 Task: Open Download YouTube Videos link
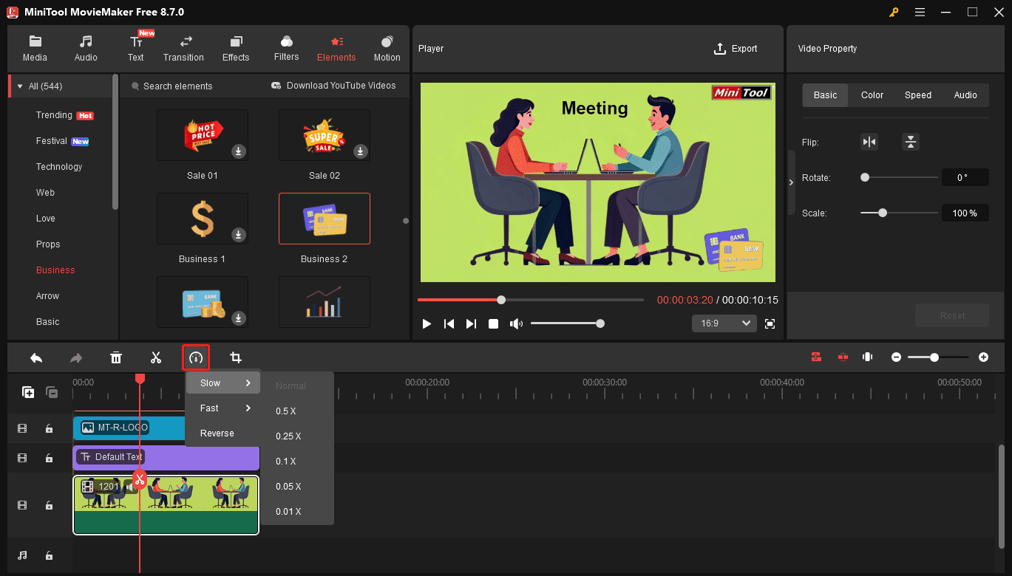333,86
